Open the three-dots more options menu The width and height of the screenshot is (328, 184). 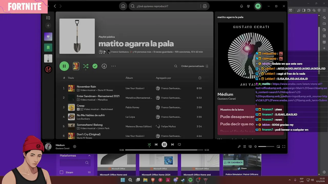114,66
